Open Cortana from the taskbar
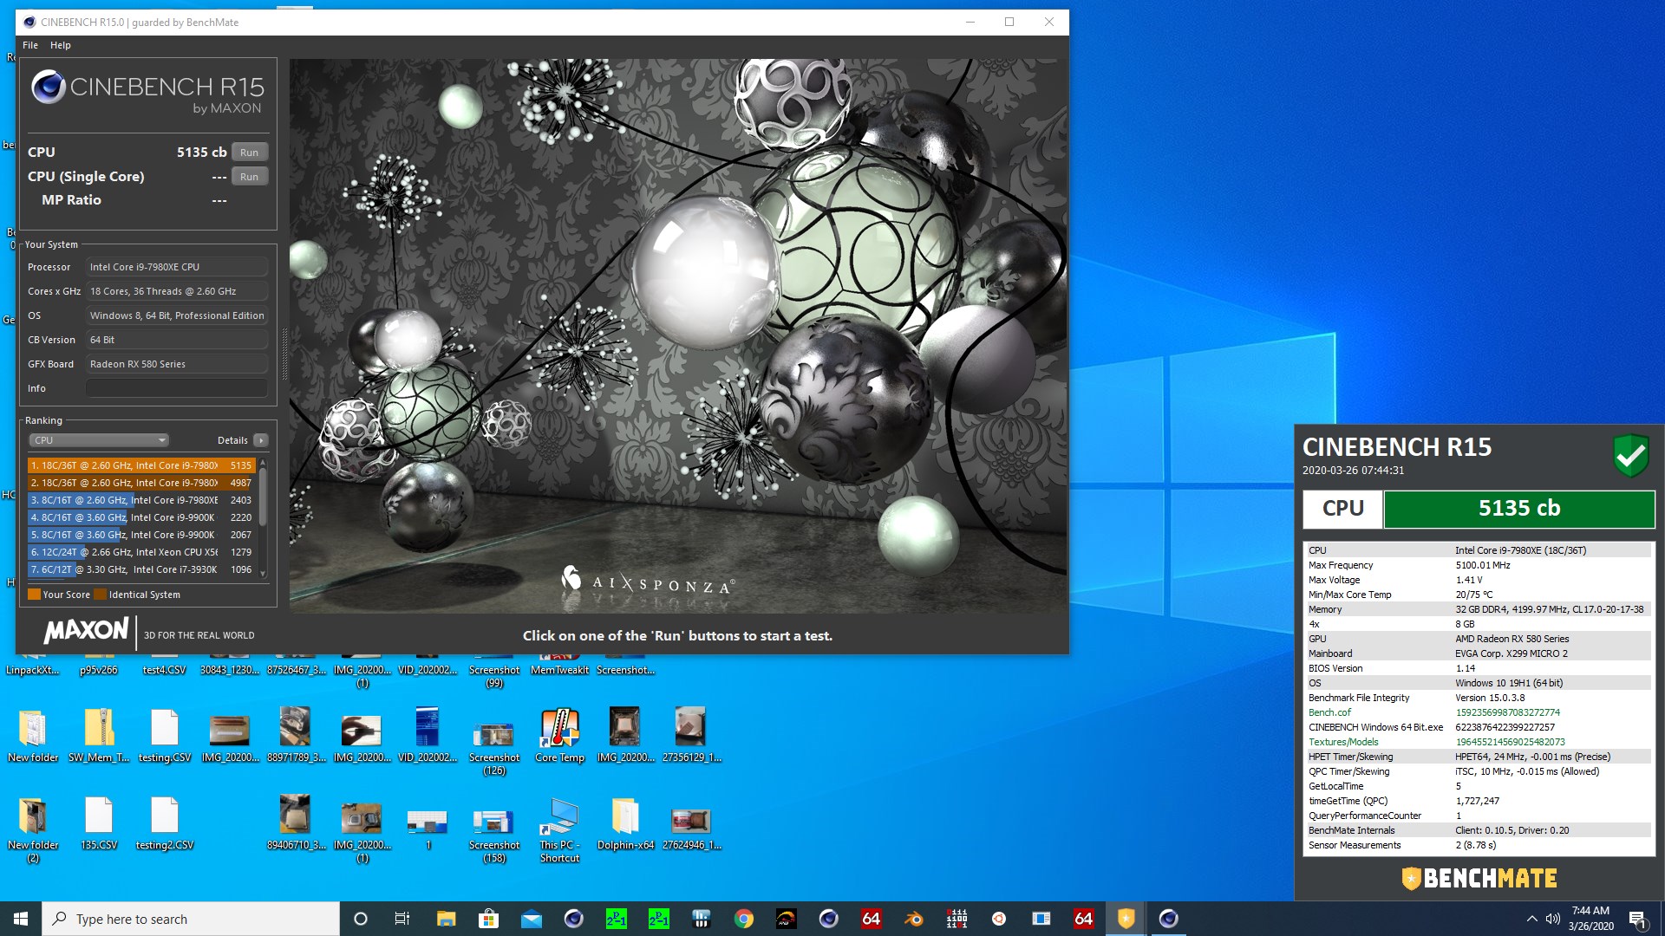The height and width of the screenshot is (936, 1665). click(x=361, y=919)
